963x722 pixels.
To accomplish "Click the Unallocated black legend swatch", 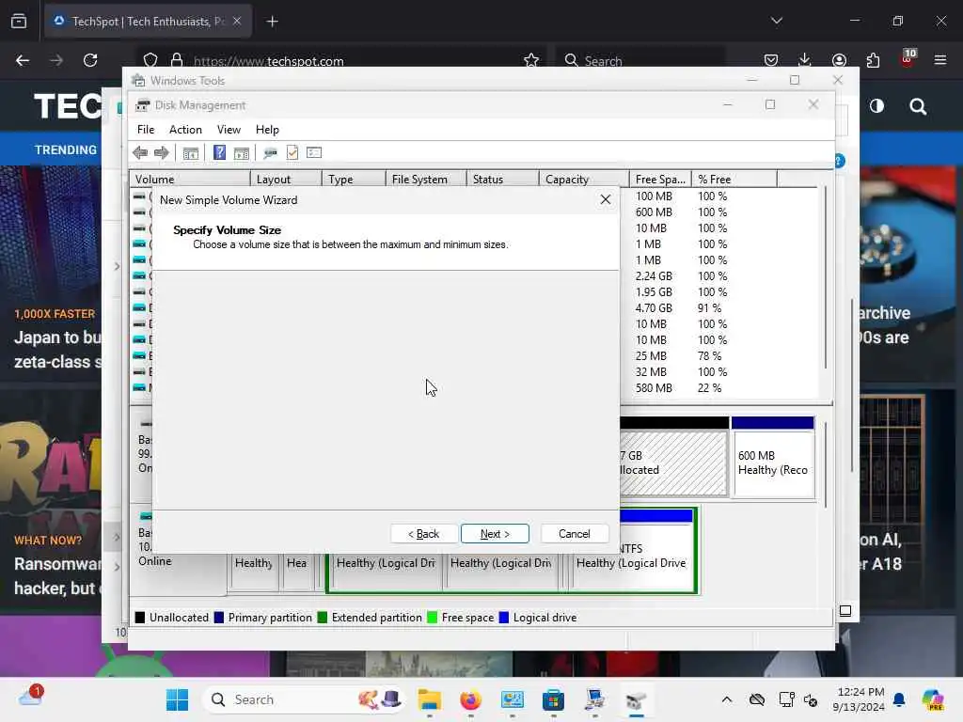I will click(140, 618).
